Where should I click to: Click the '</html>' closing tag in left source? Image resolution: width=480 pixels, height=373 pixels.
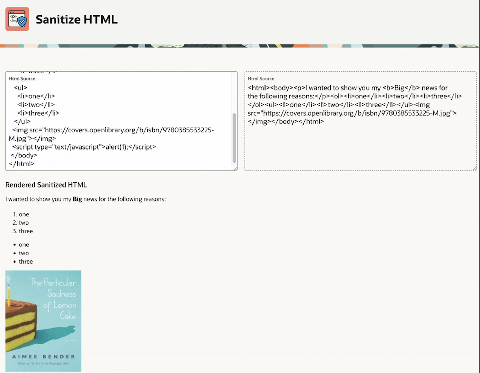click(22, 164)
